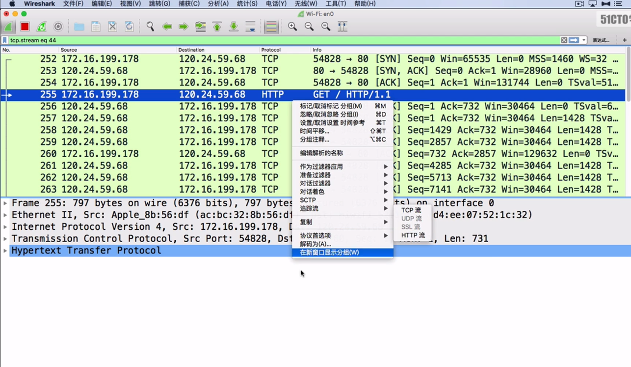Find a packet with the magnifier icon
The width and height of the screenshot is (631, 367).
pos(150,27)
